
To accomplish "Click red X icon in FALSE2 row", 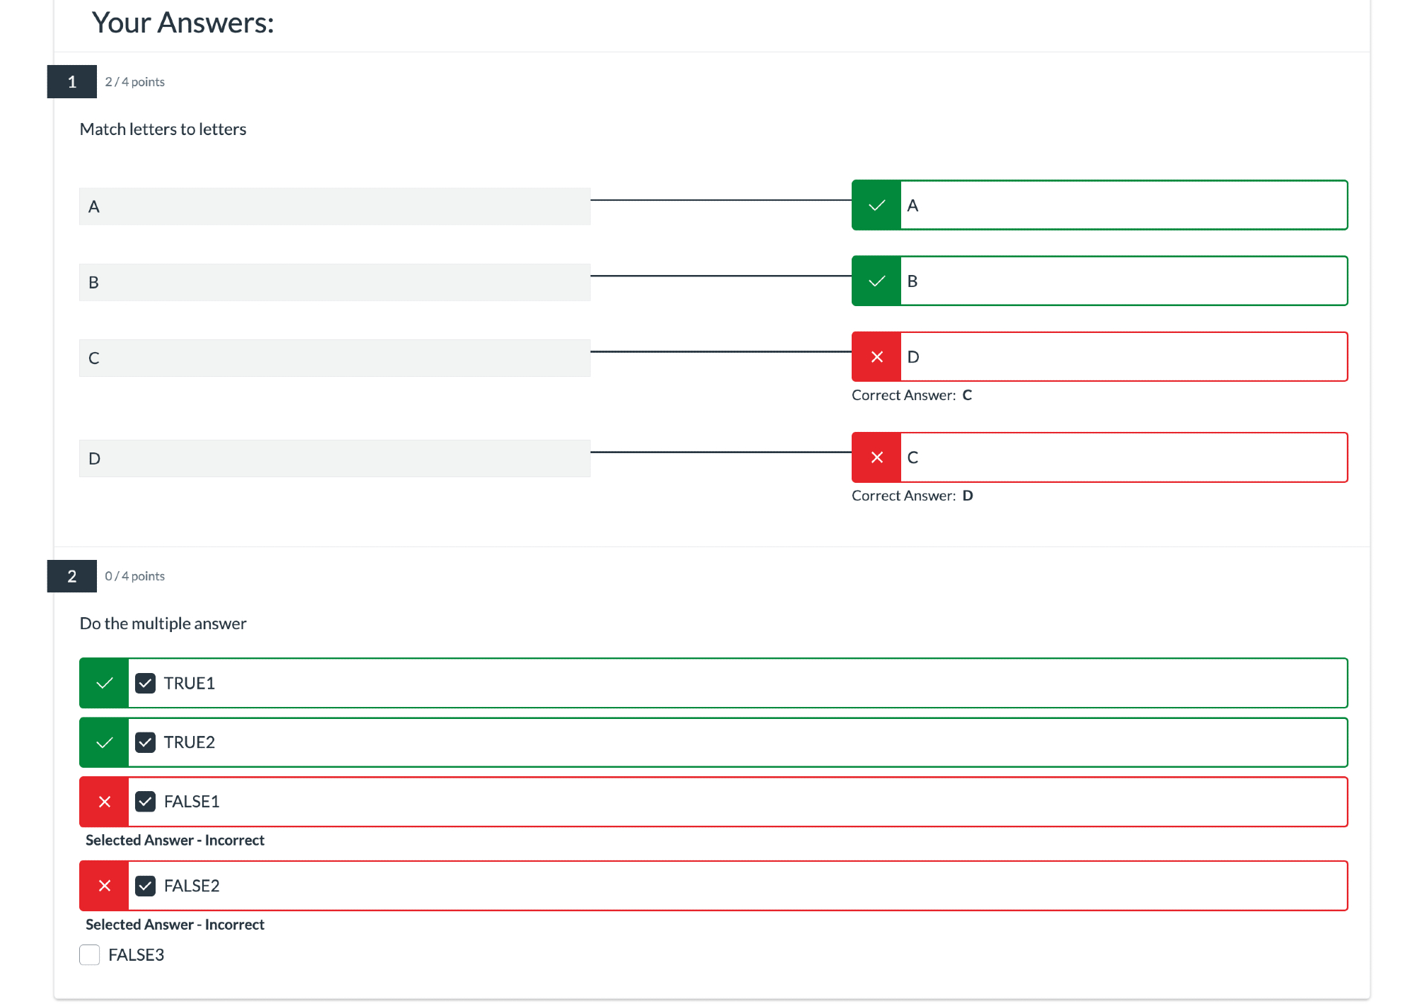I will coord(104,886).
